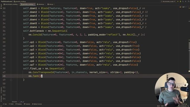Click self.down5 on line 34
The height and width of the screenshot is (107, 190).
point(30,23)
